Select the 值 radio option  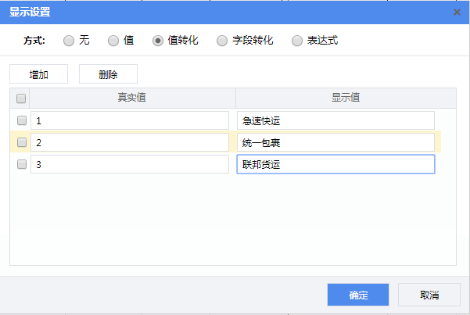pyautogui.click(x=113, y=41)
